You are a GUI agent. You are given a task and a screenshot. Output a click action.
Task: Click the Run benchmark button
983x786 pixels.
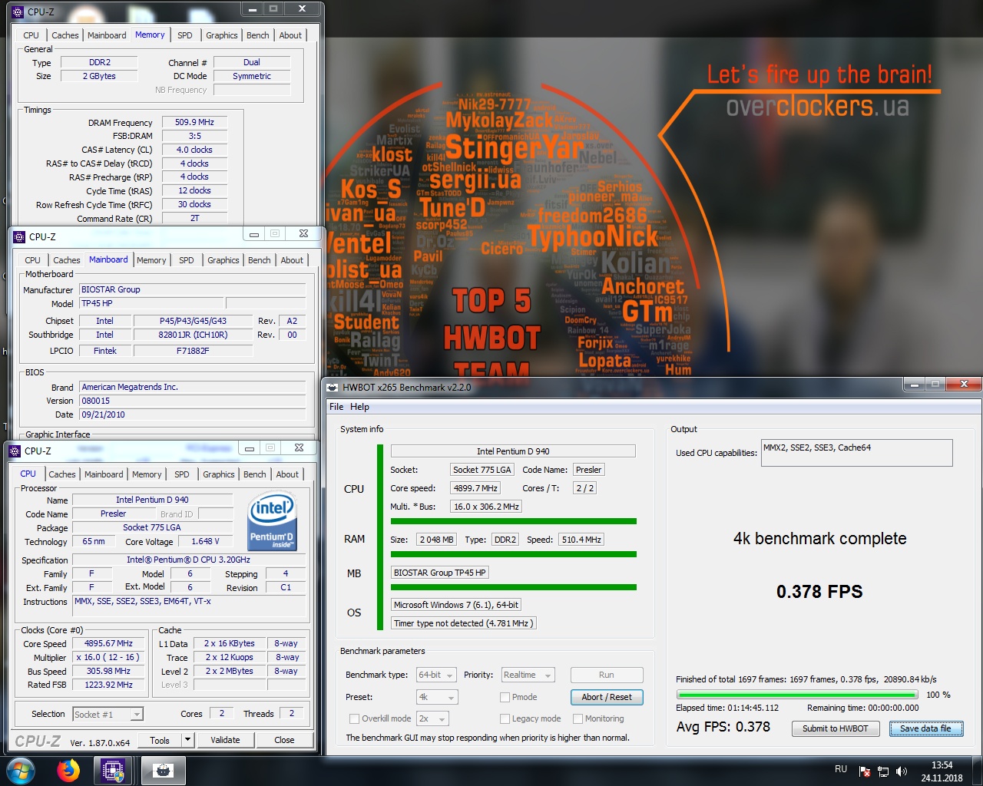(607, 675)
